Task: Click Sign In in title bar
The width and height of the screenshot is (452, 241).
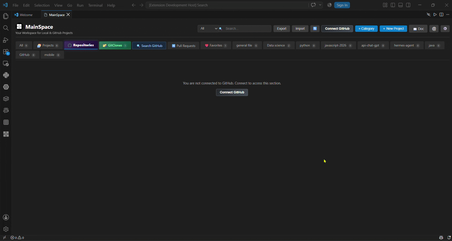Action: click(342, 5)
